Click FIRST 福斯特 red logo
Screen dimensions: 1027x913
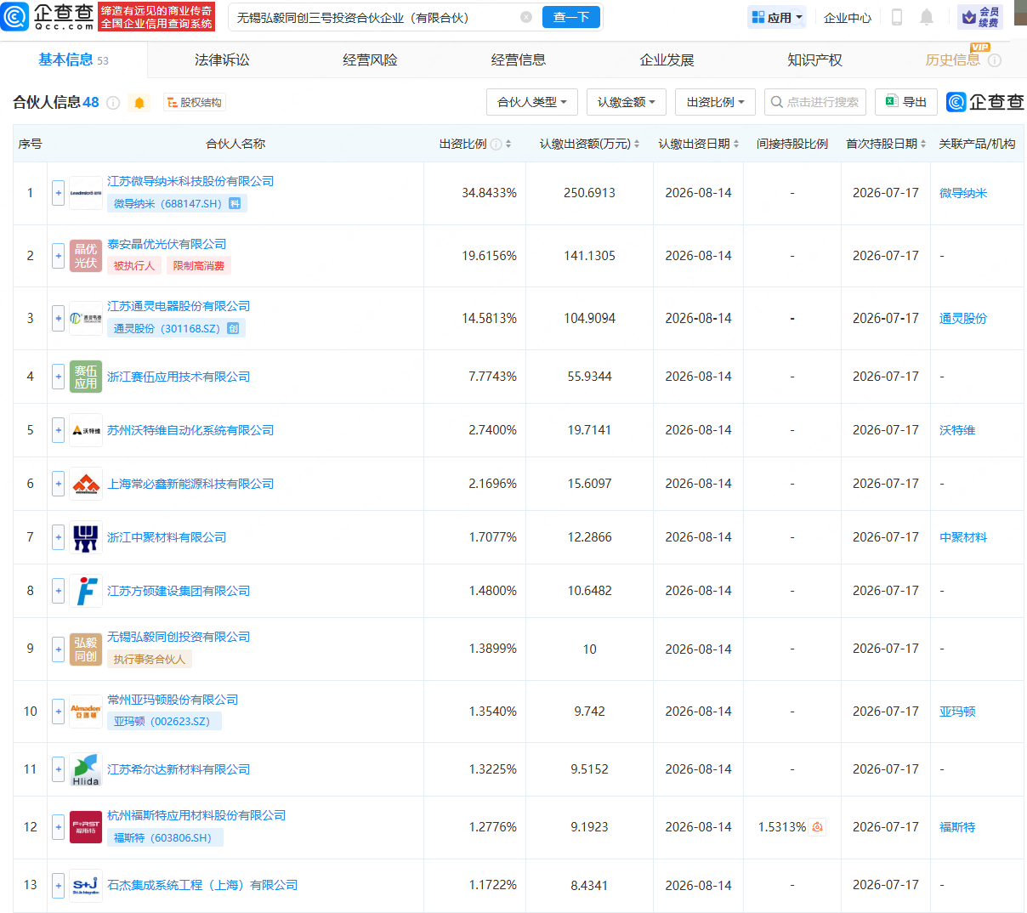tap(86, 827)
